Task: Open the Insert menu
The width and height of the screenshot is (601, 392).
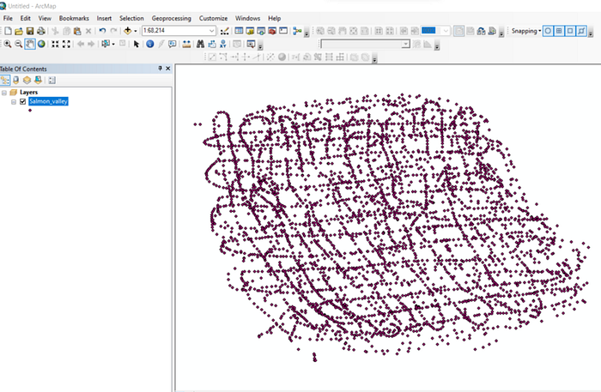Action: (104, 18)
